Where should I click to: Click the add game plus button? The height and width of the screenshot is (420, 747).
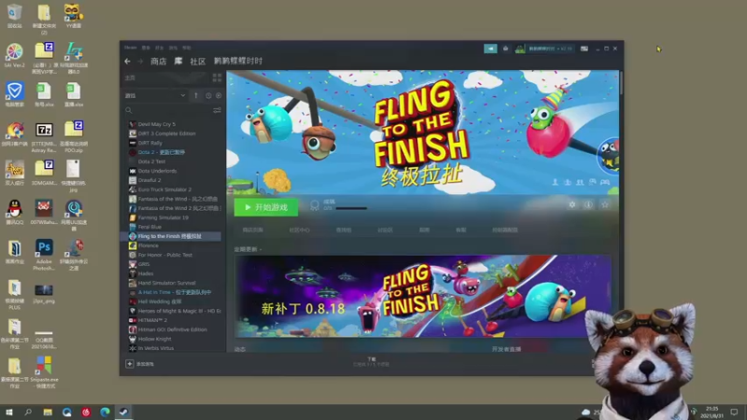[130, 364]
